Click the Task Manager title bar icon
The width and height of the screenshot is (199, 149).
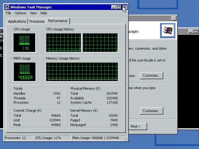click(x=7, y=7)
